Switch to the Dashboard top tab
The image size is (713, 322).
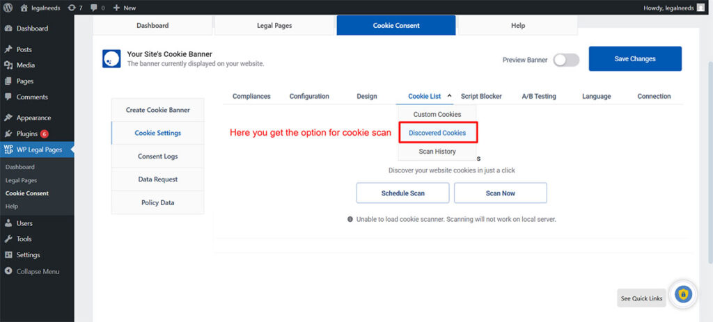(x=152, y=26)
